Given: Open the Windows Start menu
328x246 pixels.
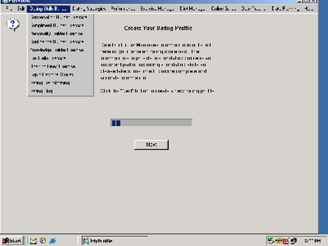Looking at the screenshot, I should click(x=12, y=241).
